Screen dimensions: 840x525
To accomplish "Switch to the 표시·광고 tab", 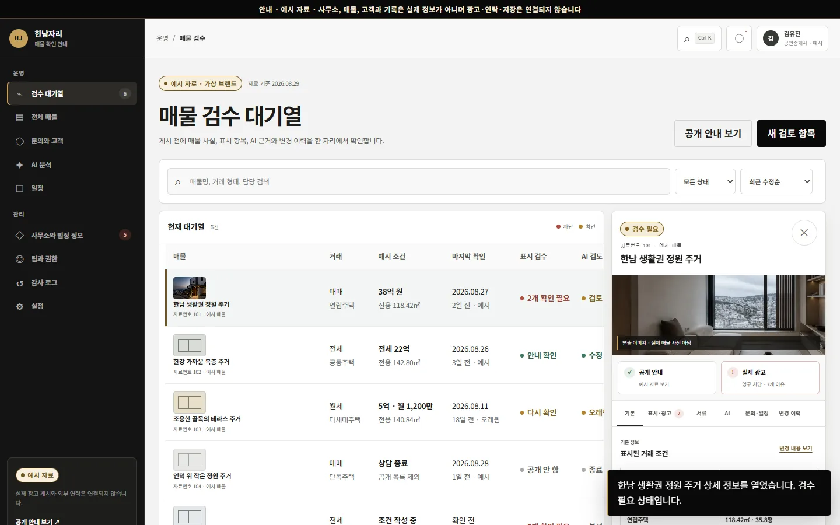I will tap(665, 413).
